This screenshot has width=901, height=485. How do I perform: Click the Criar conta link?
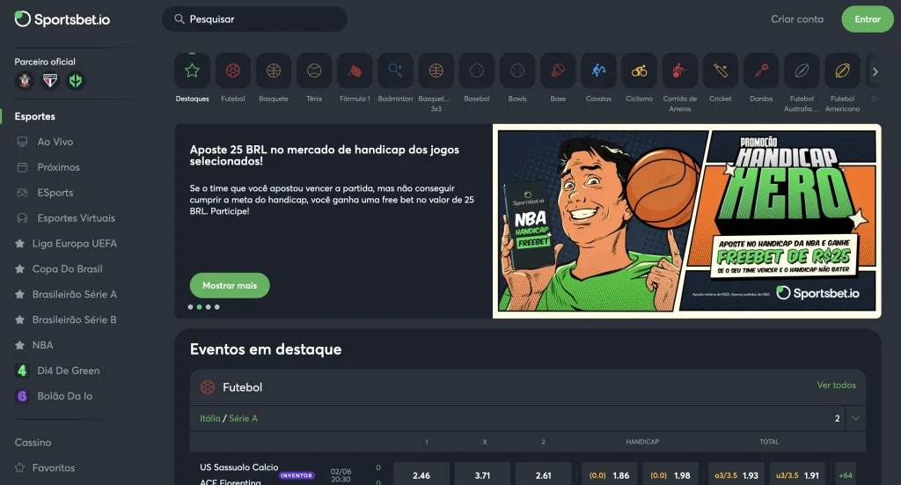point(797,19)
